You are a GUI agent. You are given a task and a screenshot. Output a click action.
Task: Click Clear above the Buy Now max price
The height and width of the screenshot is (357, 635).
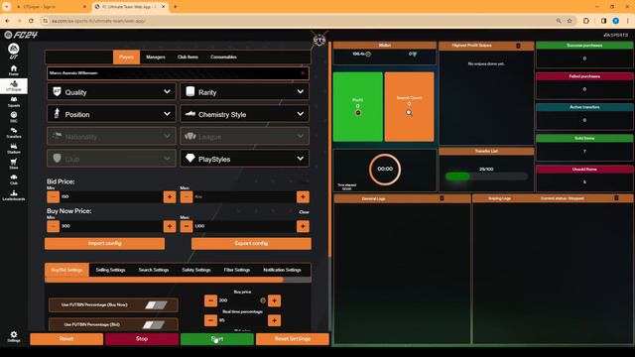(x=304, y=212)
